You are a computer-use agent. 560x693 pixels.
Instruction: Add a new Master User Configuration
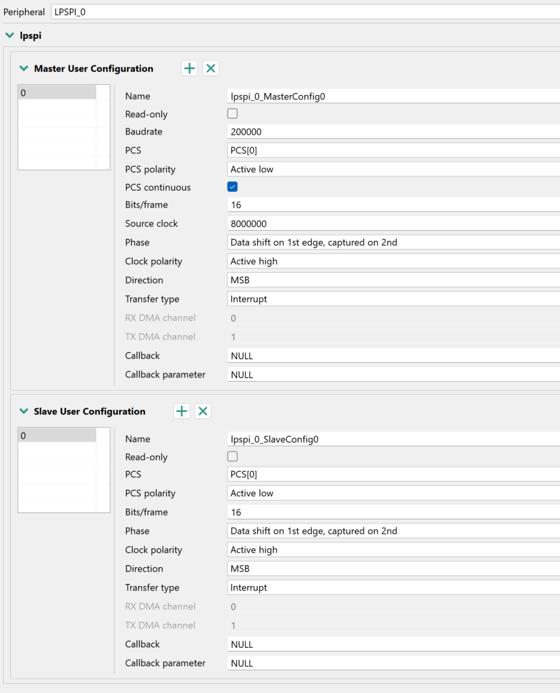coord(189,69)
